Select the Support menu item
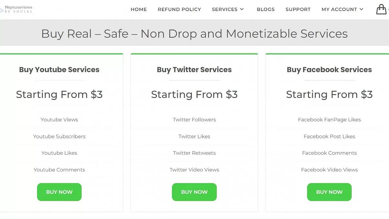This screenshot has width=389, height=219. (298, 9)
